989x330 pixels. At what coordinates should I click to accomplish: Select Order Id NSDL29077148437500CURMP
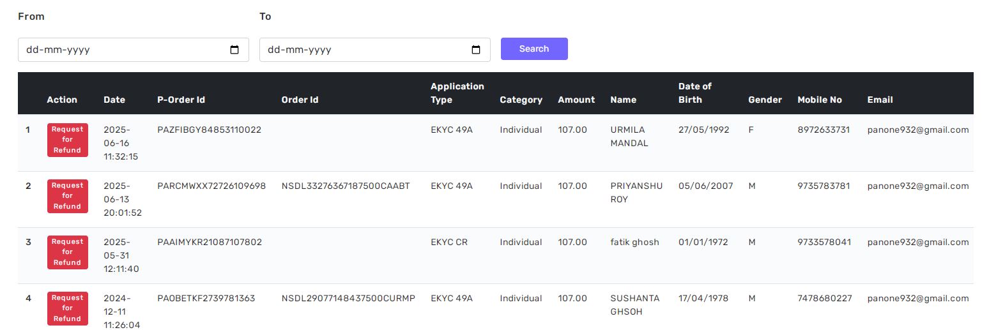[x=348, y=298]
